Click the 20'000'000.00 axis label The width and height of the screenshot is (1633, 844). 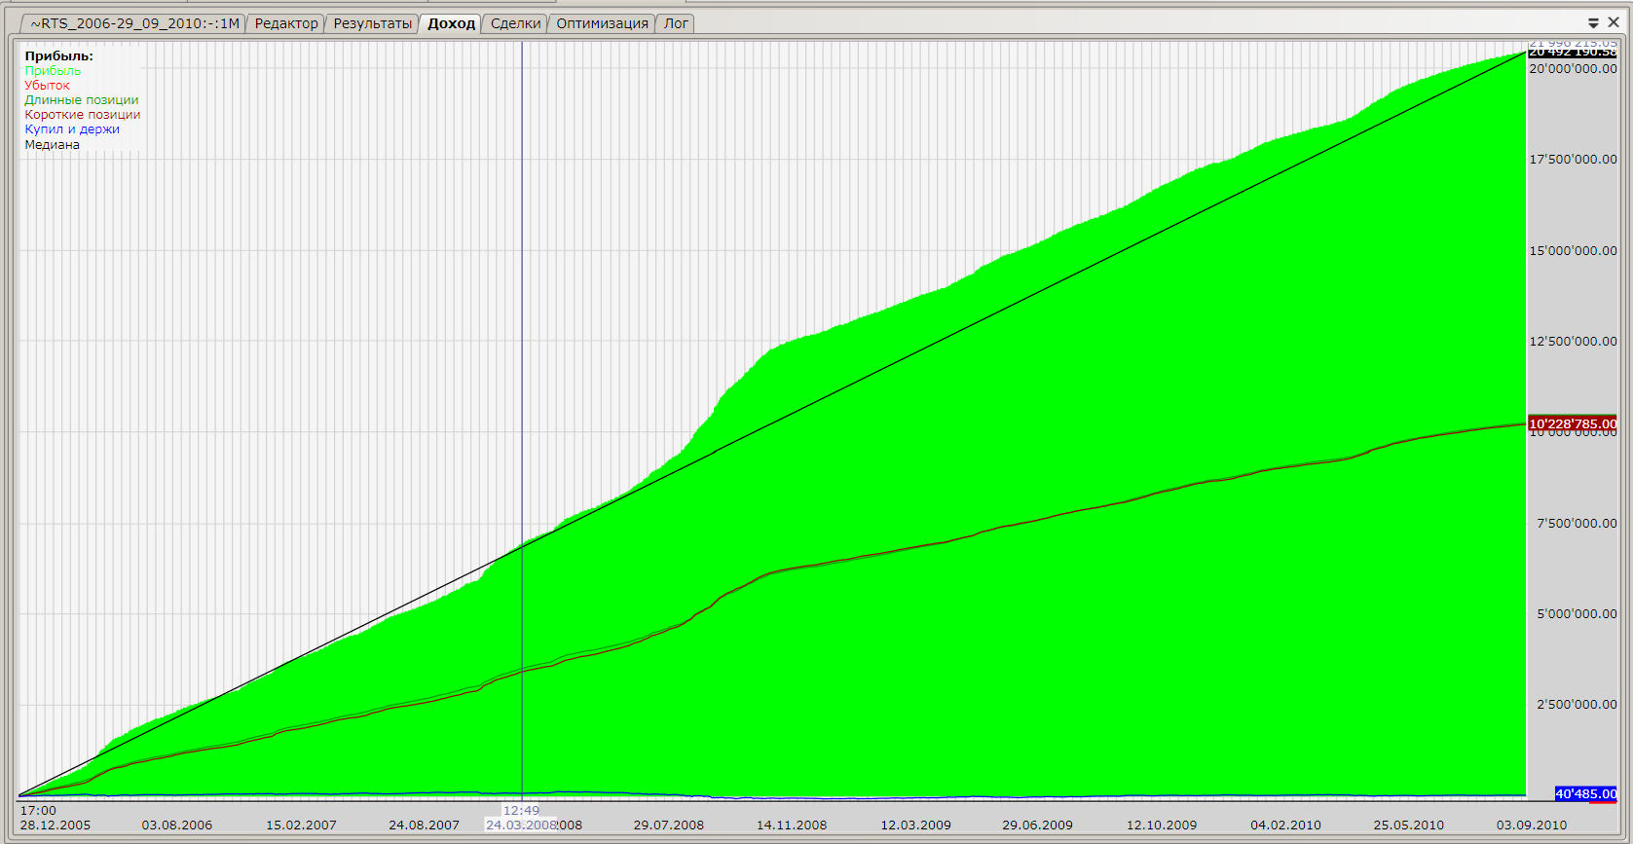coord(1573,69)
